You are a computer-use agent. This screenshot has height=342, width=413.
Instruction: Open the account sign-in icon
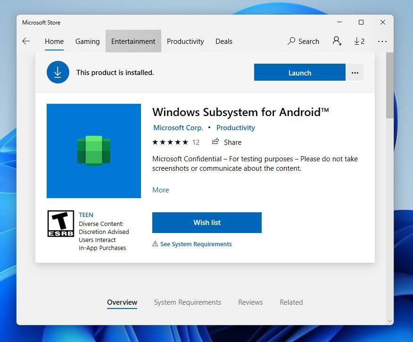(337, 41)
